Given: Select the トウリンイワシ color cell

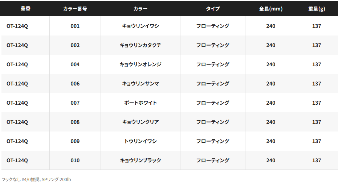Looking at the screenshot, I should [x=141, y=141].
